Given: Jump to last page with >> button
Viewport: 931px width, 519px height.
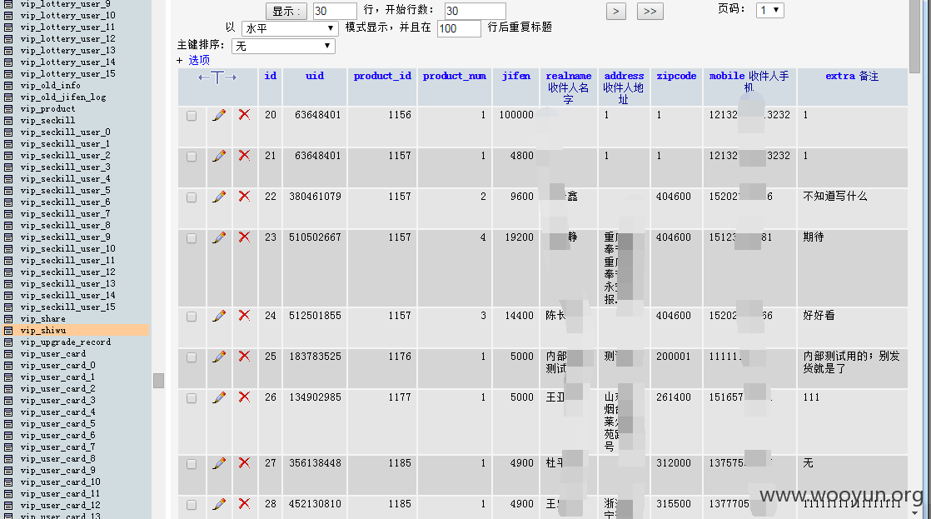Looking at the screenshot, I should coord(650,12).
